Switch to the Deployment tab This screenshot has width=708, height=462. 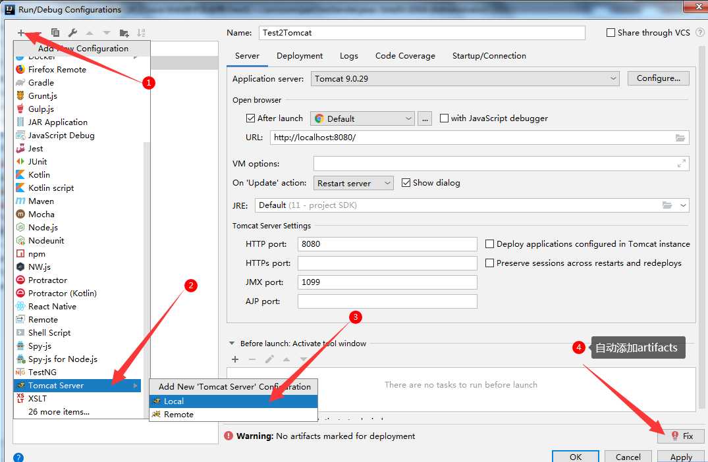(300, 56)
